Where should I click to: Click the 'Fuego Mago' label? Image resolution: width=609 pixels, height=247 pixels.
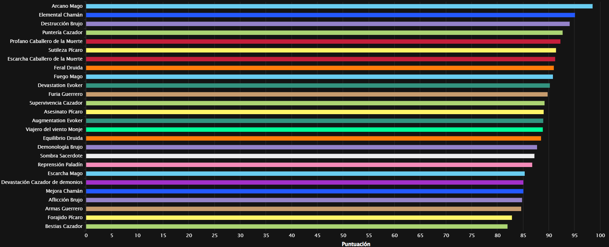point(68,76)
